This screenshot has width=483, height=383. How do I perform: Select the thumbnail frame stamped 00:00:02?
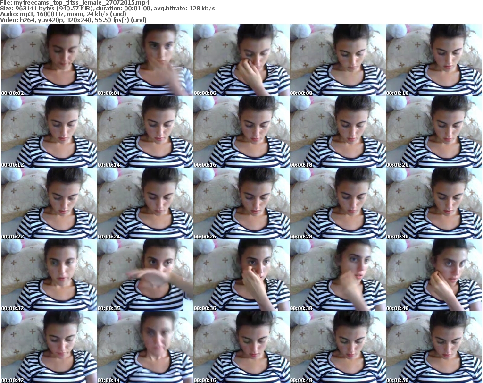tap(49, 60)
